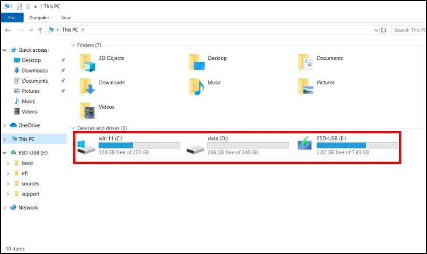
Task: Open the 3D Objects folder icon
Action: [87, 62]
